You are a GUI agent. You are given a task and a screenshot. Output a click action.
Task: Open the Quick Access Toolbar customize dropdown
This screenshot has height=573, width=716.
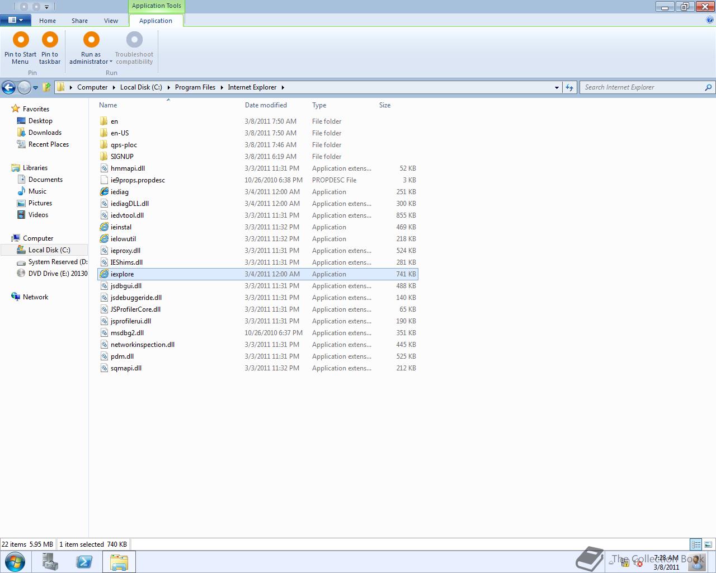click(46, 7)
